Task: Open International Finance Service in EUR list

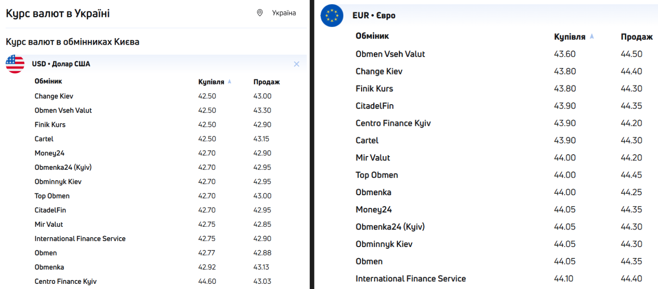Action: 411,279
